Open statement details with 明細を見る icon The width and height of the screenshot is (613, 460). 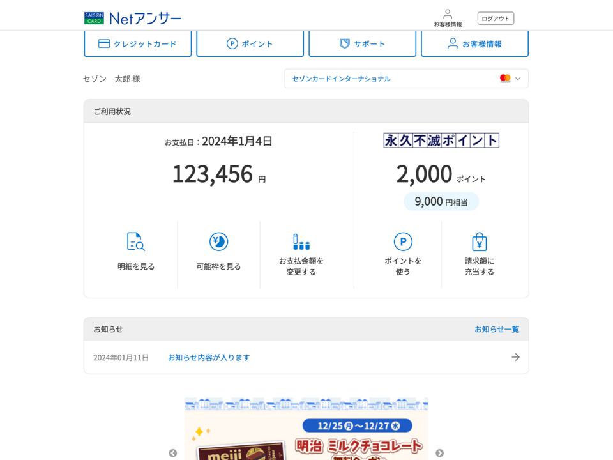click(x=136, y=242)
